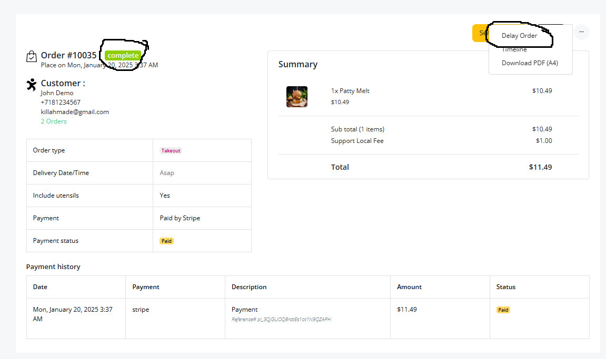Viewport: 606px width, 359px height.
Task: Click the +7181234567 phone number
Action: coord(61,102)
